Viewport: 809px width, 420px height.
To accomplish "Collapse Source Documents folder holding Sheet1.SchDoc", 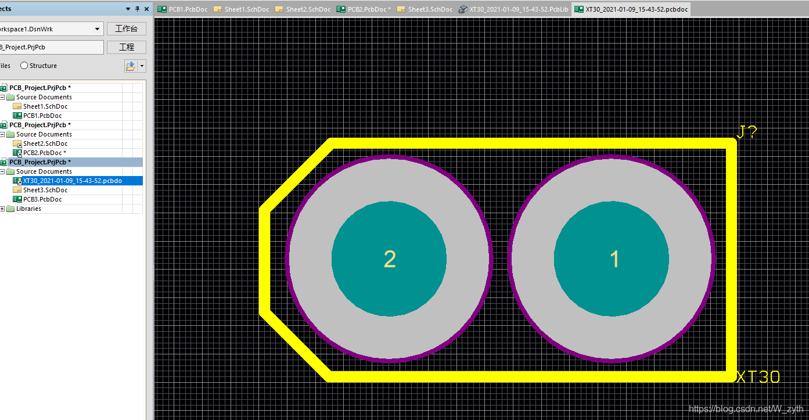I will pos(2,97).
